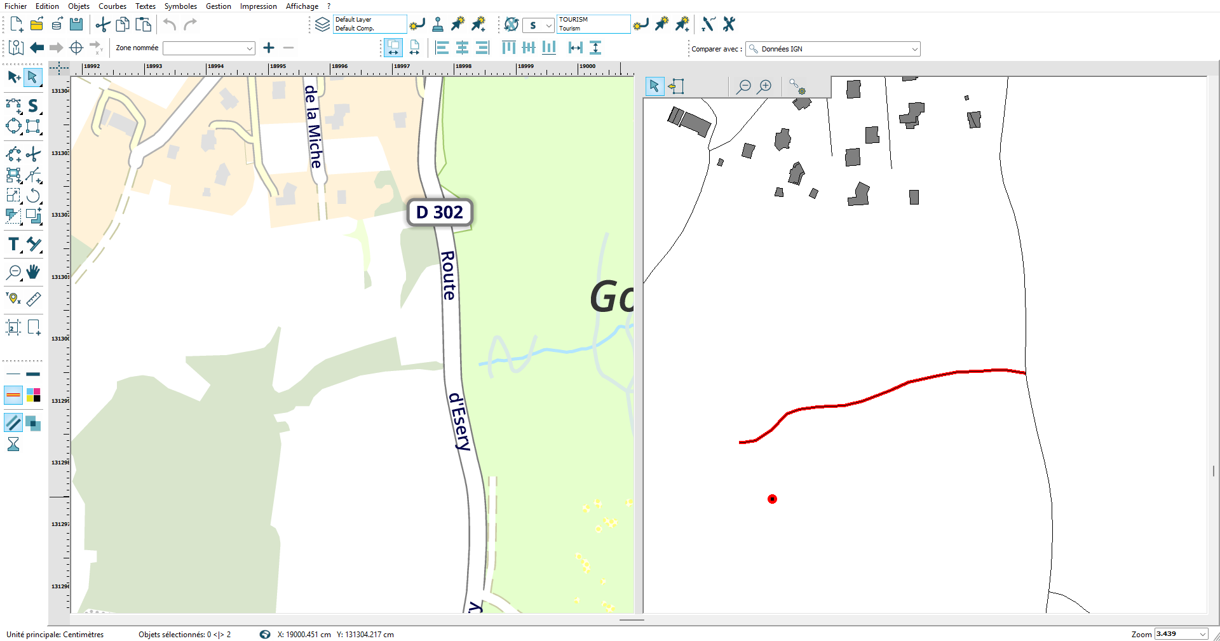
Task: Toggle the direct selection arrow tool
Action: pos(32,78)
